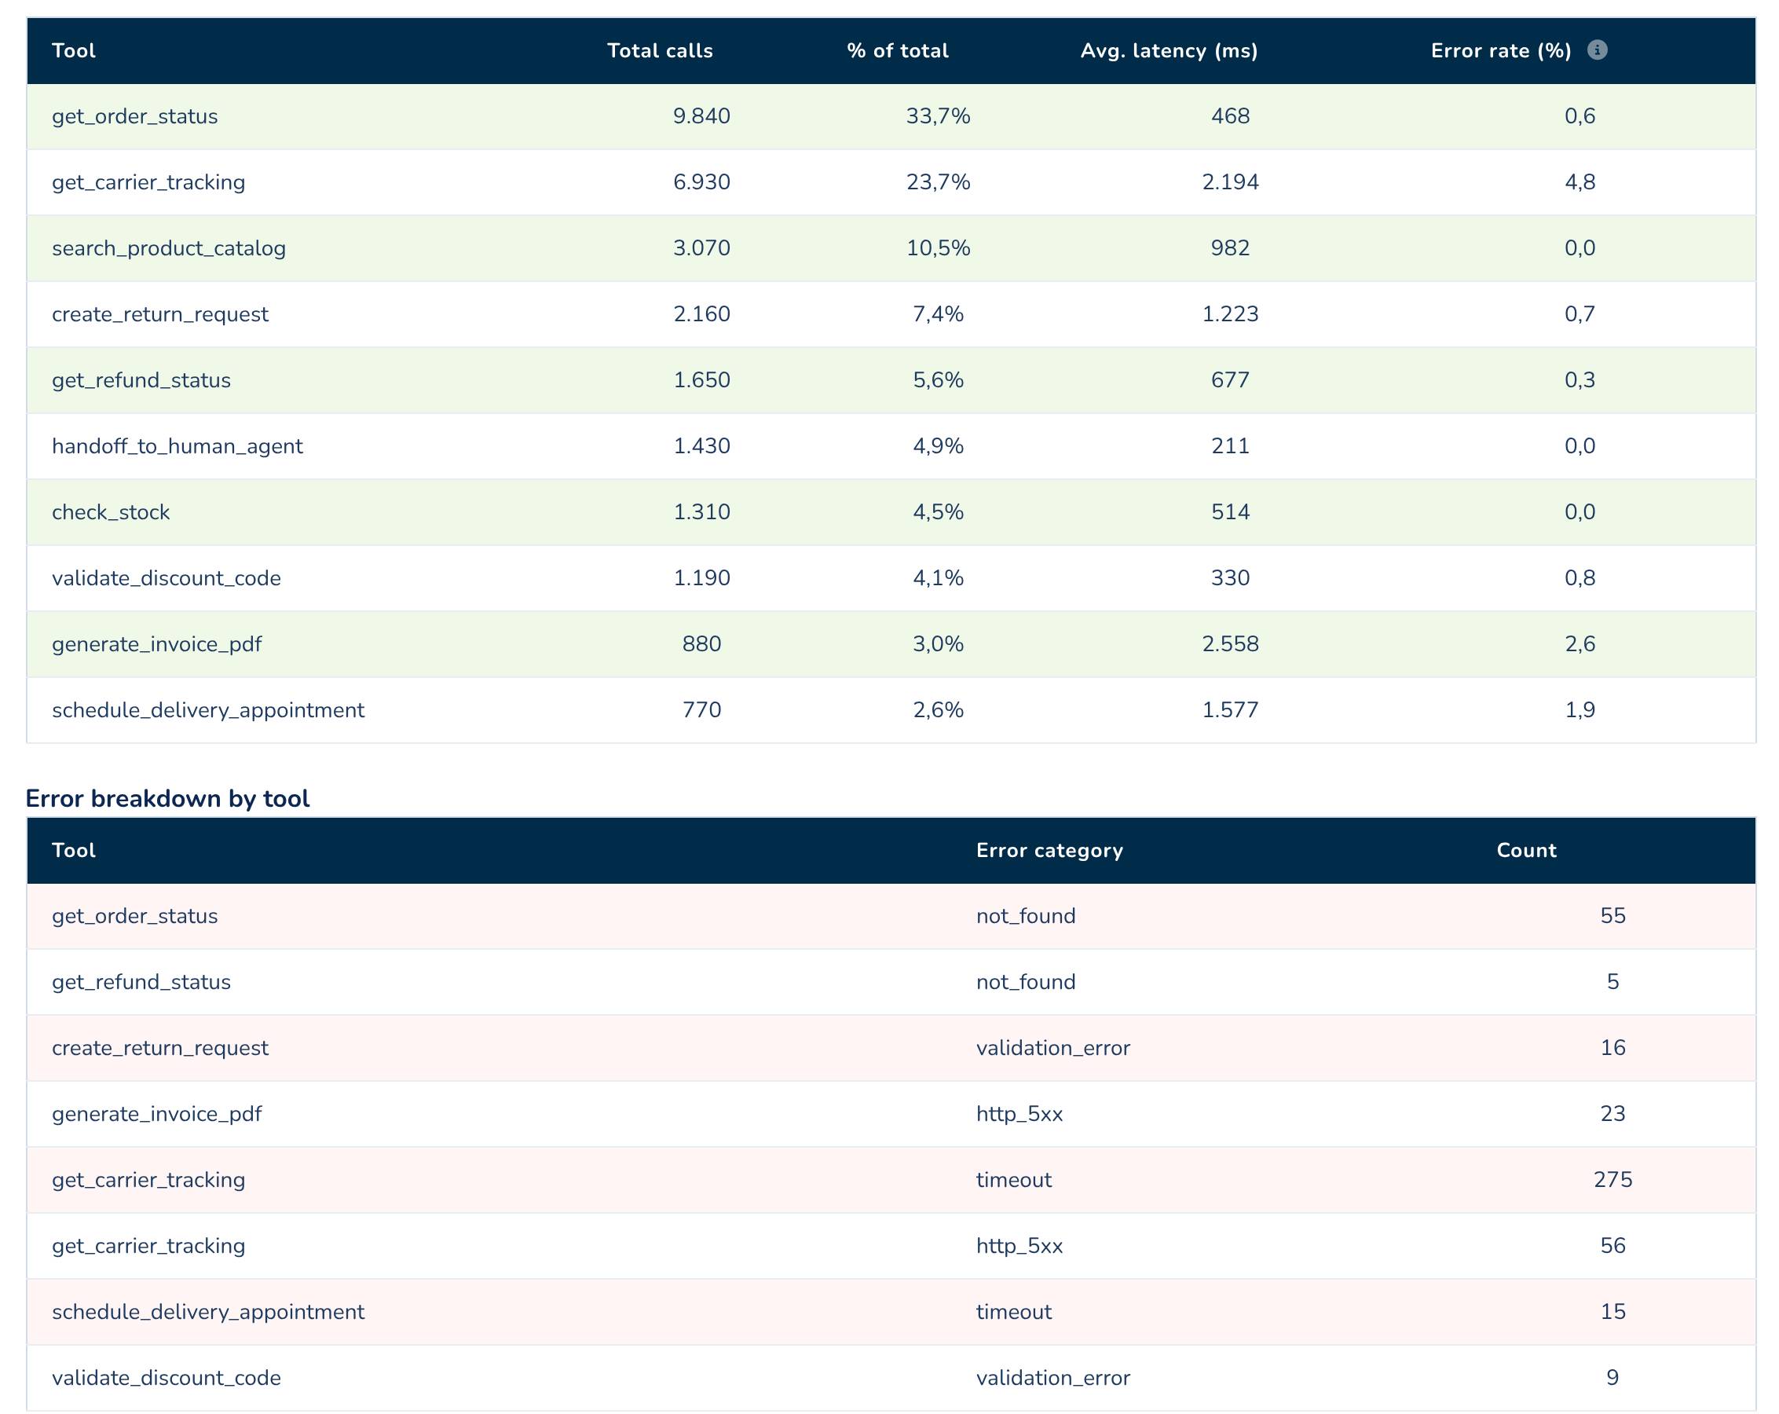Click the Total calls column header

pos(660,51)
